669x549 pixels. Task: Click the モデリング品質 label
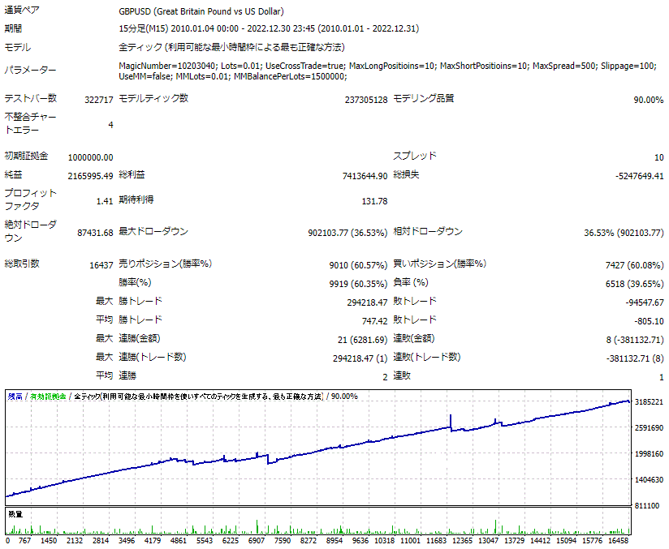[423, 98]
